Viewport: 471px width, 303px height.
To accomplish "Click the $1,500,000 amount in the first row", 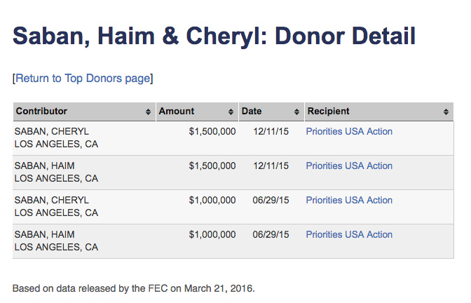I will [212, 131].
